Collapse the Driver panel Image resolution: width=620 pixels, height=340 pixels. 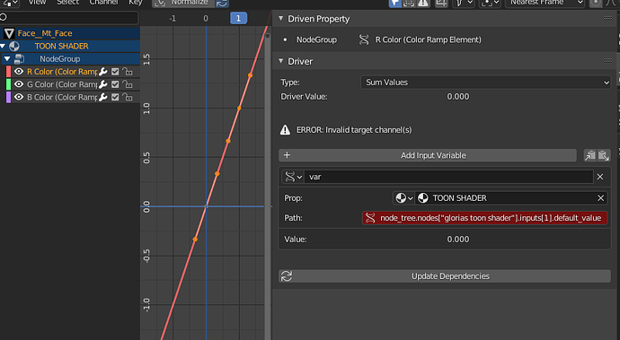(x=280, y=61)
